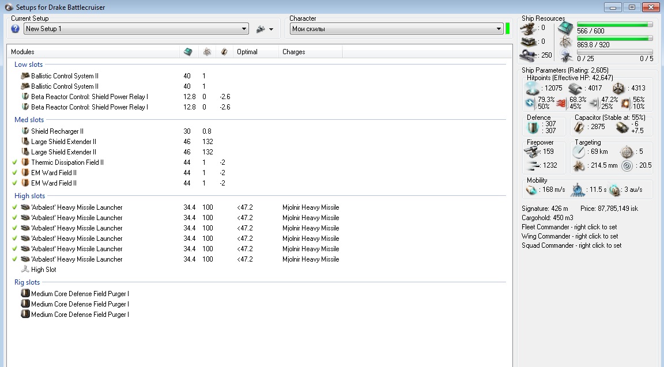
Task: Open the Character selection dropdown
Action: [397, 29]
